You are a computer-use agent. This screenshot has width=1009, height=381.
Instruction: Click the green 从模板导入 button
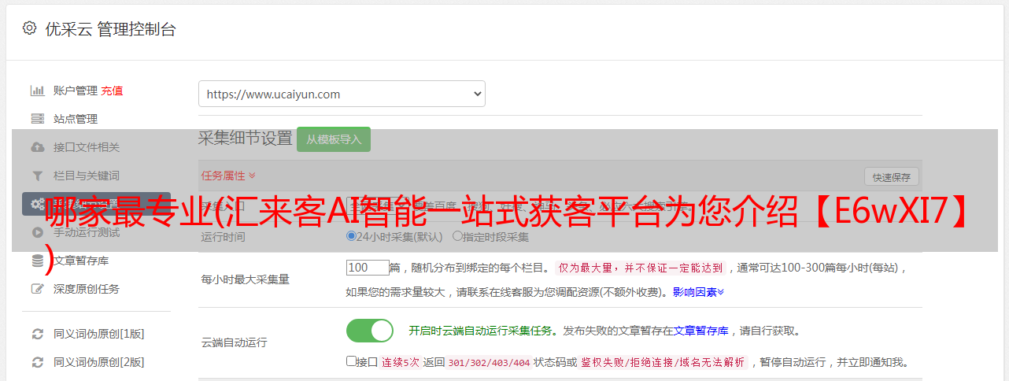(x=334, y=139)
